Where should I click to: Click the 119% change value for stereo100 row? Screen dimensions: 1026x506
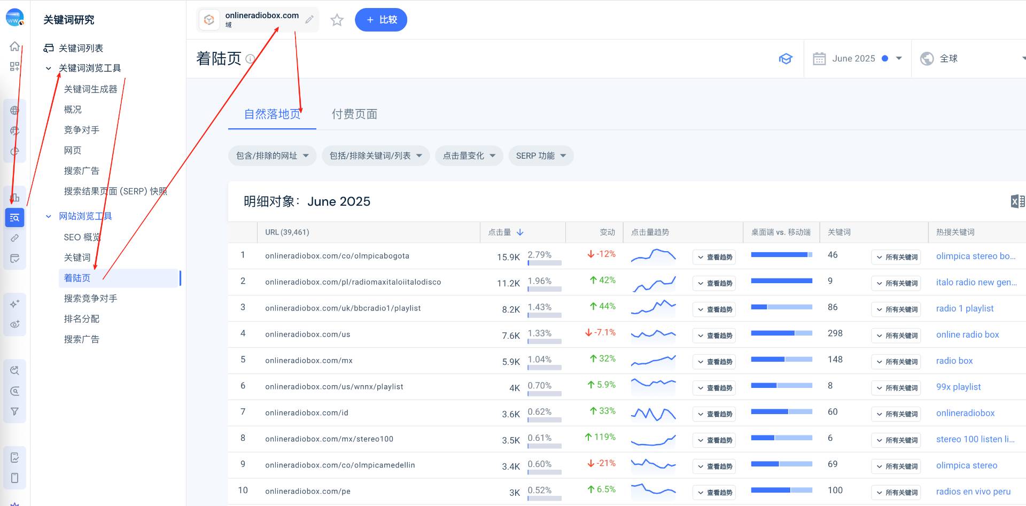tap(600, 437)
